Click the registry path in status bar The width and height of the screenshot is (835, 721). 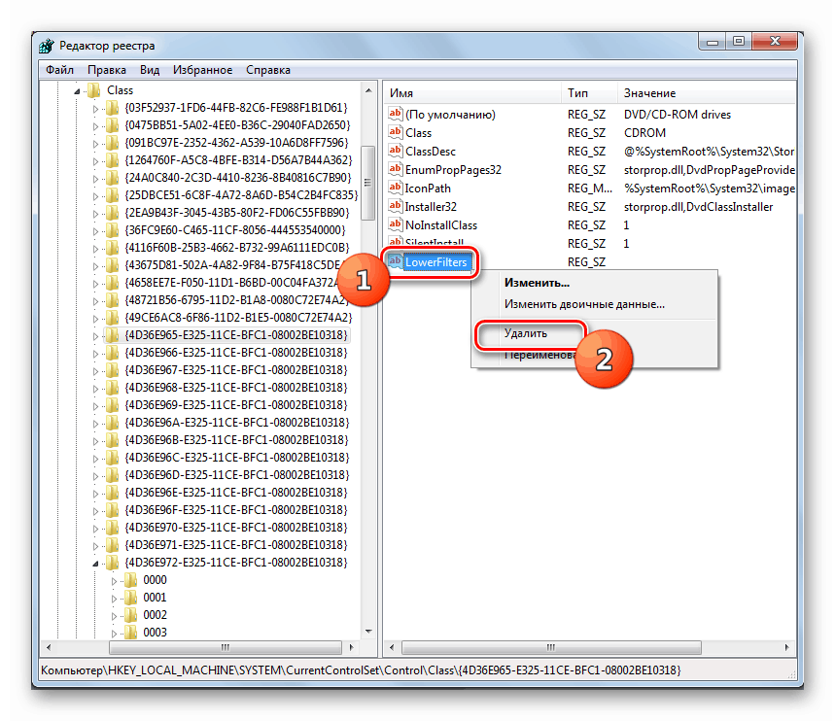click(x=361, y=669)
